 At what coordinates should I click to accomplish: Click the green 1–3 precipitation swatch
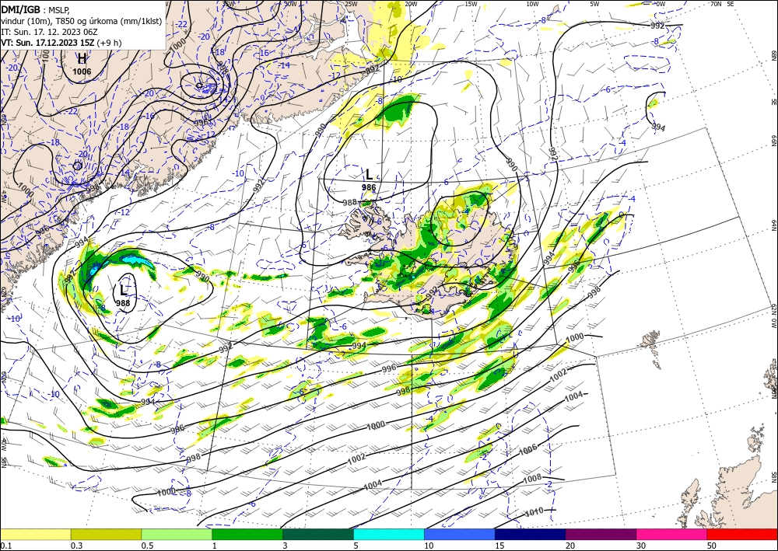(247, 534)
